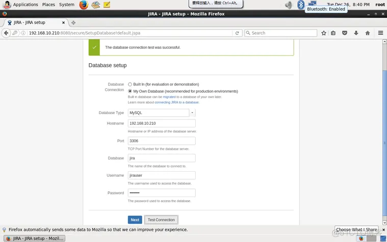The height and width of the screenshot is (242, 387).
Task: Open the clock date and time
Action: [x=348, y=5]
